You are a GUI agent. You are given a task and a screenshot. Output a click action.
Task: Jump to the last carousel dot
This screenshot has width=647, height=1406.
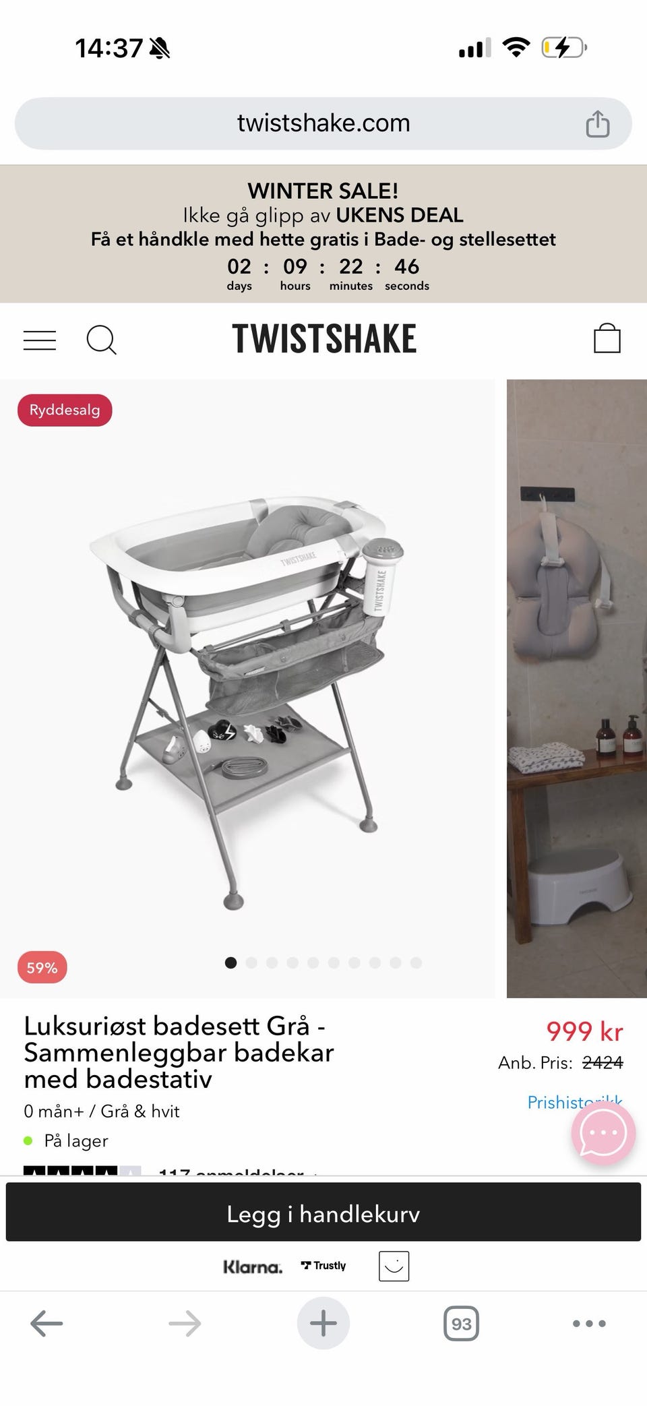click(x=416, y=962)
